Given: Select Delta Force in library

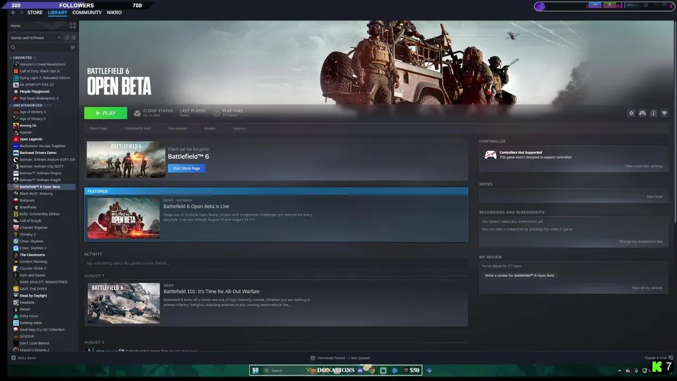Looking at the screenshot, I should tap(29, 316).
